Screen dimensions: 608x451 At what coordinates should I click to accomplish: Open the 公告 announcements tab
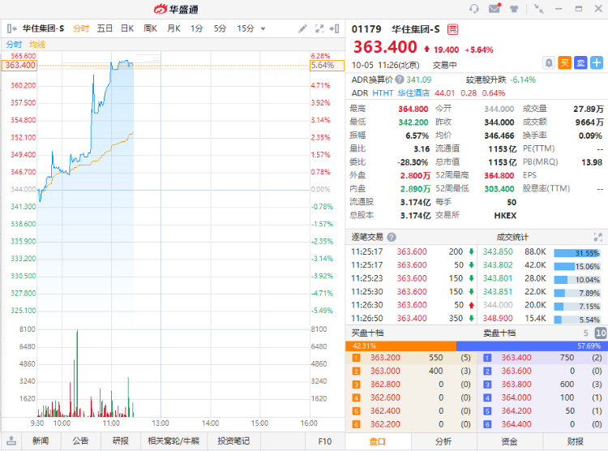pos(80,441)
